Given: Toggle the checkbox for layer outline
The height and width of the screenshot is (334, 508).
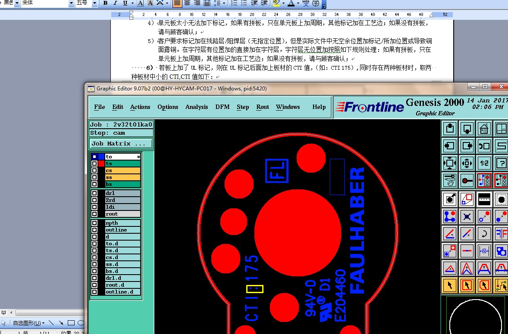Looking at the screenshot, I should tap(94, 229).
